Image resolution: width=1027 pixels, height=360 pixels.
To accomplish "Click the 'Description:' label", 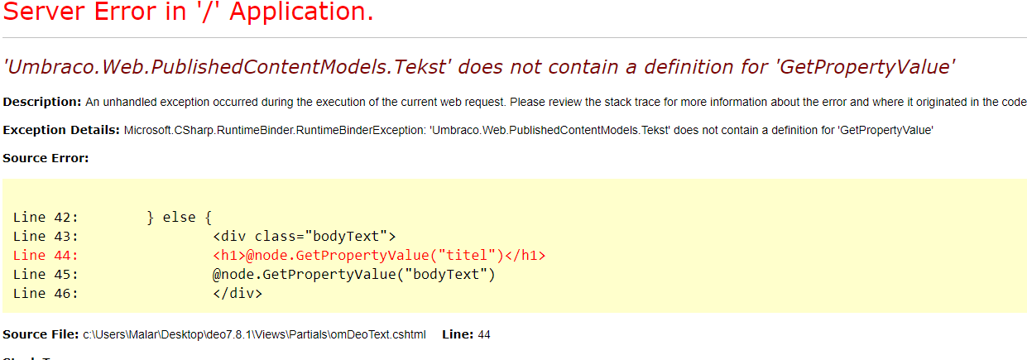I will (x=42, y=102).
